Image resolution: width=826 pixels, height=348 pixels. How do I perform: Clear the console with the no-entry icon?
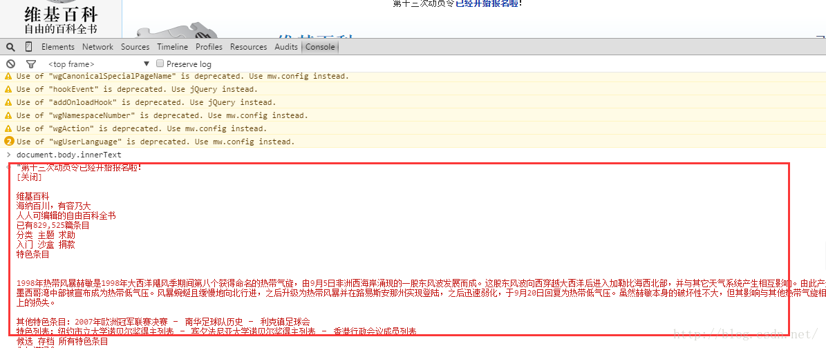coord(10,64)
